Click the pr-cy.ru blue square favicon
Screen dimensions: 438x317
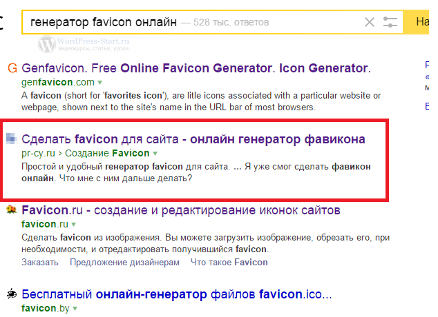coord(12,139)
